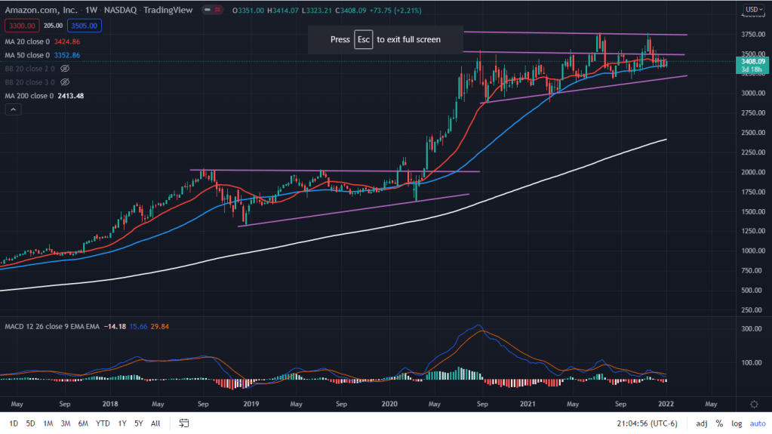Enable percent scale mode
The image size is (772, 434).
[719, 423]
